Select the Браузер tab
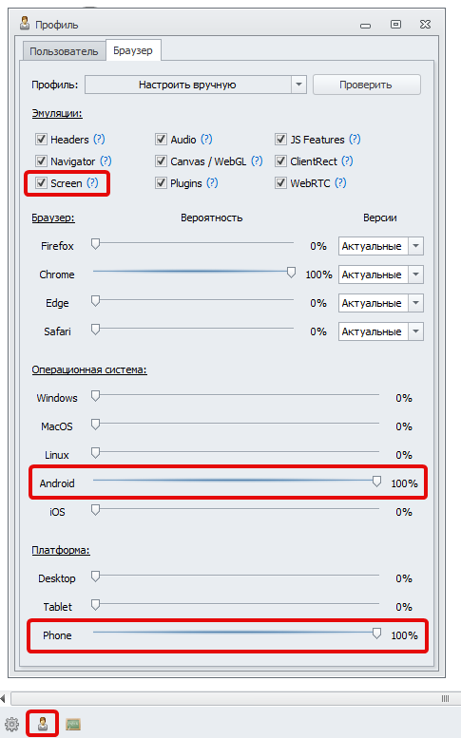Viewport: 461px width, 738px height. [133, 50]
